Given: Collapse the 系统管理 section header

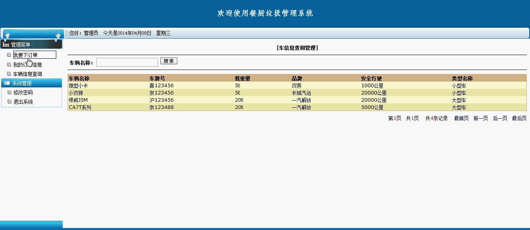Looking at the screenshot, I should click(31, 83).
